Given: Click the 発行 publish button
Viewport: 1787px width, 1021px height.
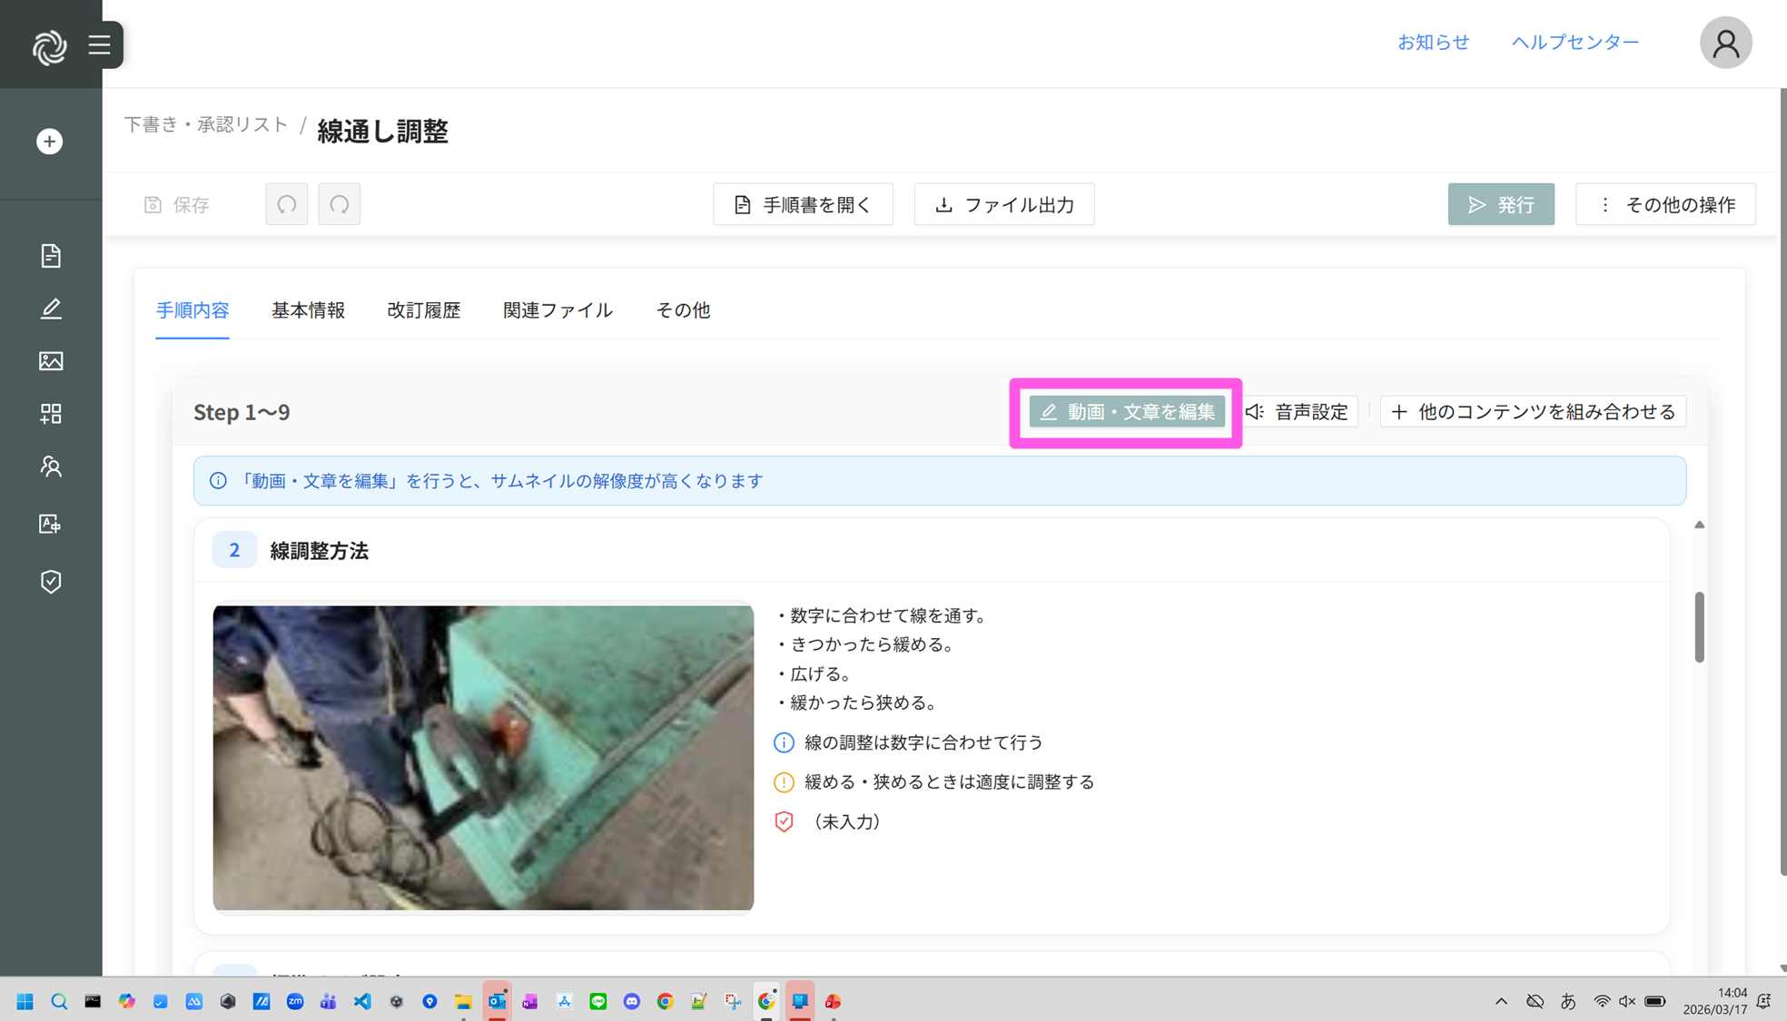Looking at the screenshot, I should coord(1501,204).
